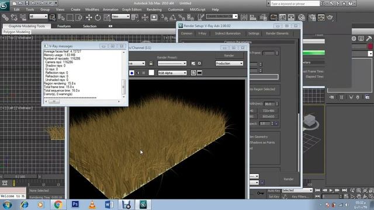Select the Graphite Modeling Tools tab

[27, 26]
